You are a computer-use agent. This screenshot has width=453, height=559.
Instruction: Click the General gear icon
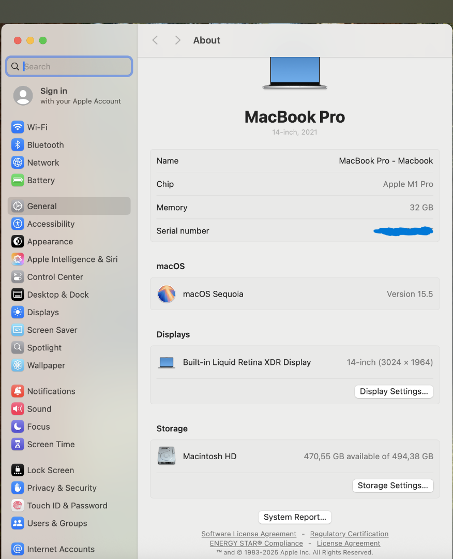pos(18,206)
